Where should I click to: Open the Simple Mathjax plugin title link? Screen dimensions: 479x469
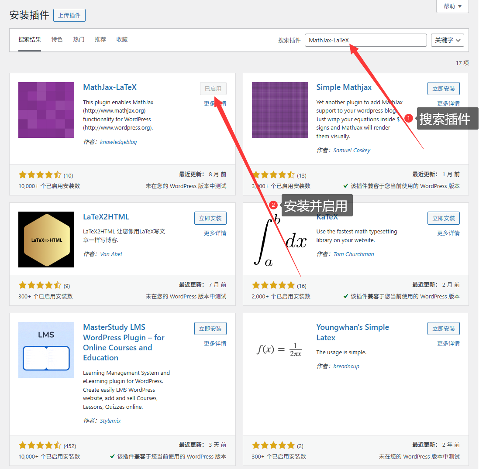344,87
